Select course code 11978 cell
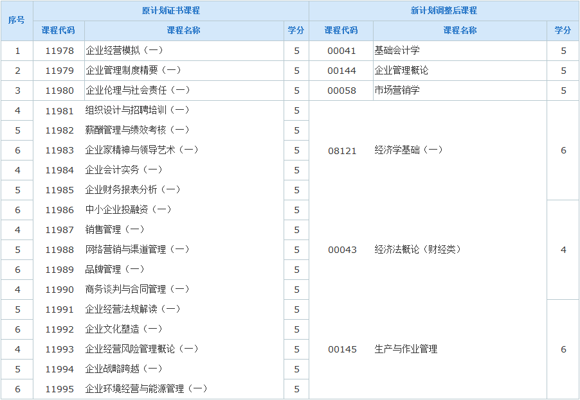 (x=59, y=51)
